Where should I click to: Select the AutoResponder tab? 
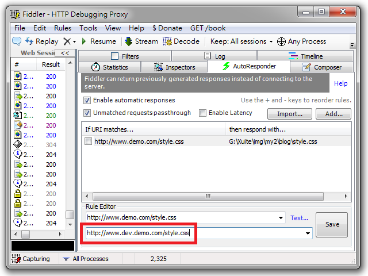[249, 66]
